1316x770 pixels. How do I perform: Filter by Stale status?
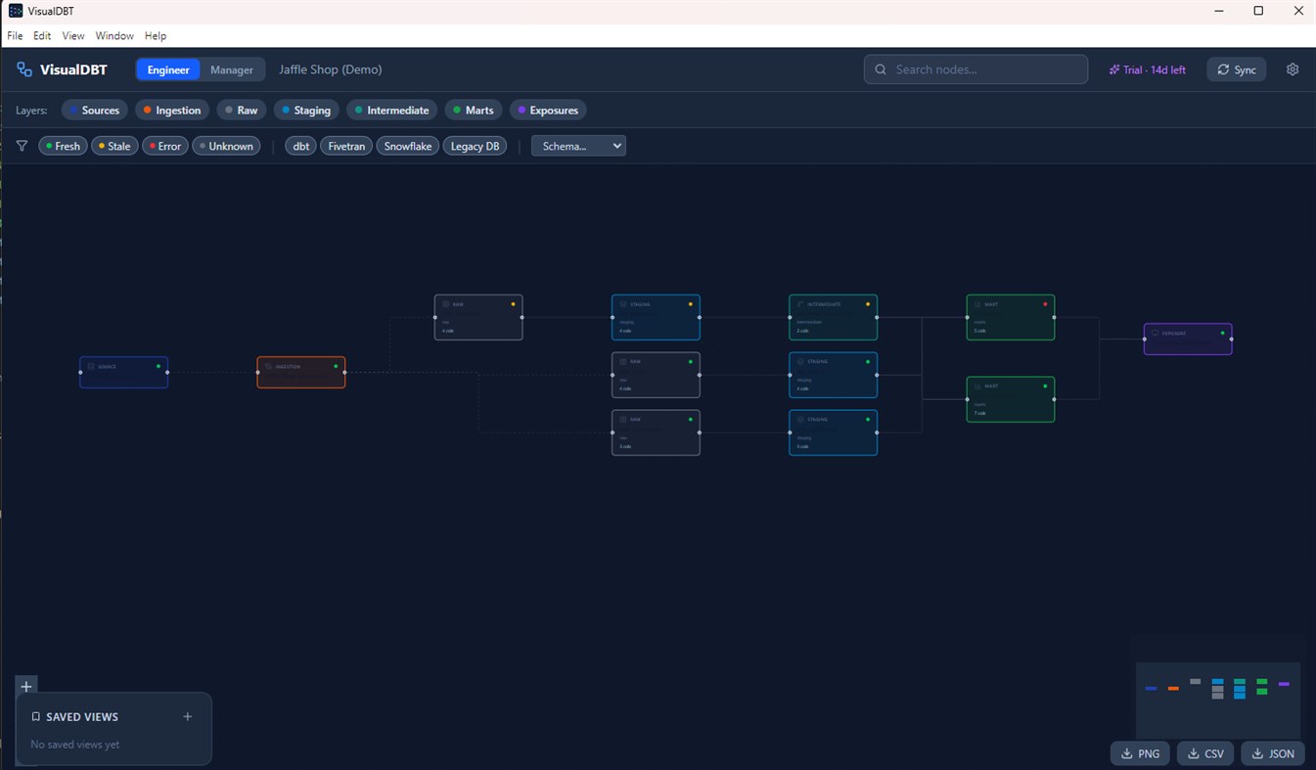click(x=114, y=146)
